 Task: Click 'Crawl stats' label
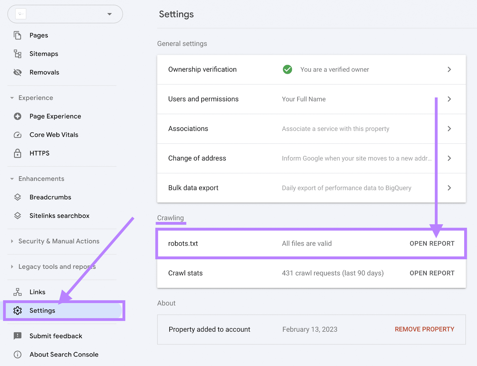point(185,273)
